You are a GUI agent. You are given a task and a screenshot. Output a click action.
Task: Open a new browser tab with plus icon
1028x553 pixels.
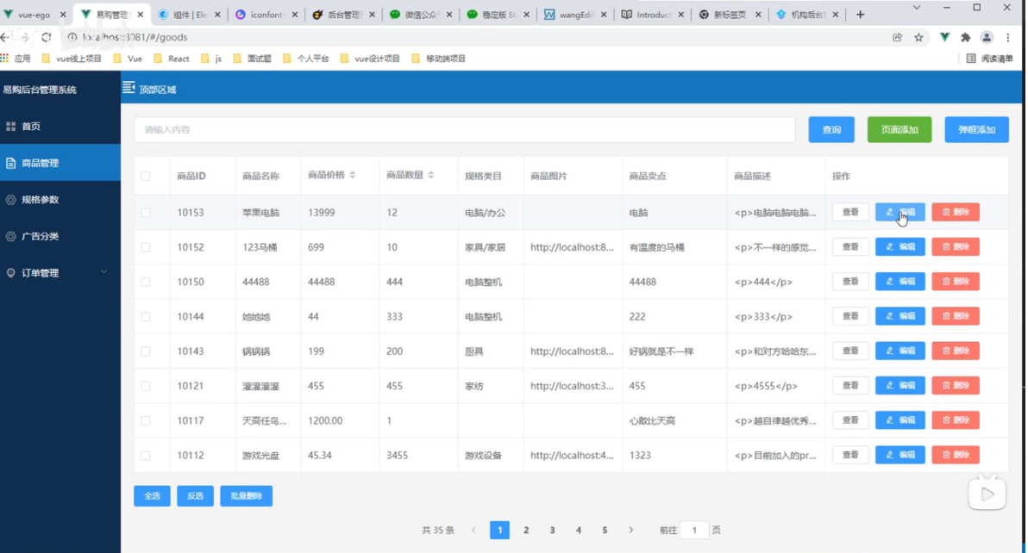pyautogui.click(x=860, y=15)
